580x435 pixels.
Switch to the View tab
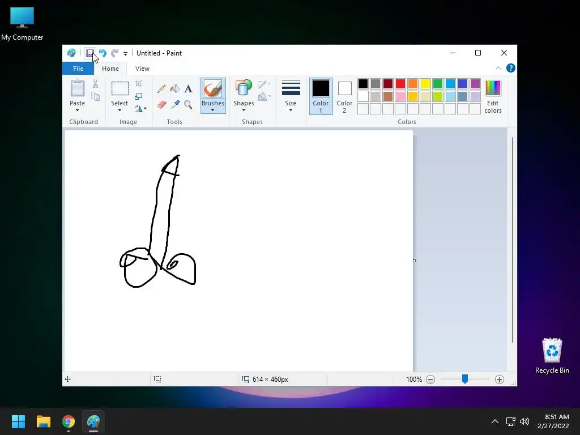tap(142, 69)
